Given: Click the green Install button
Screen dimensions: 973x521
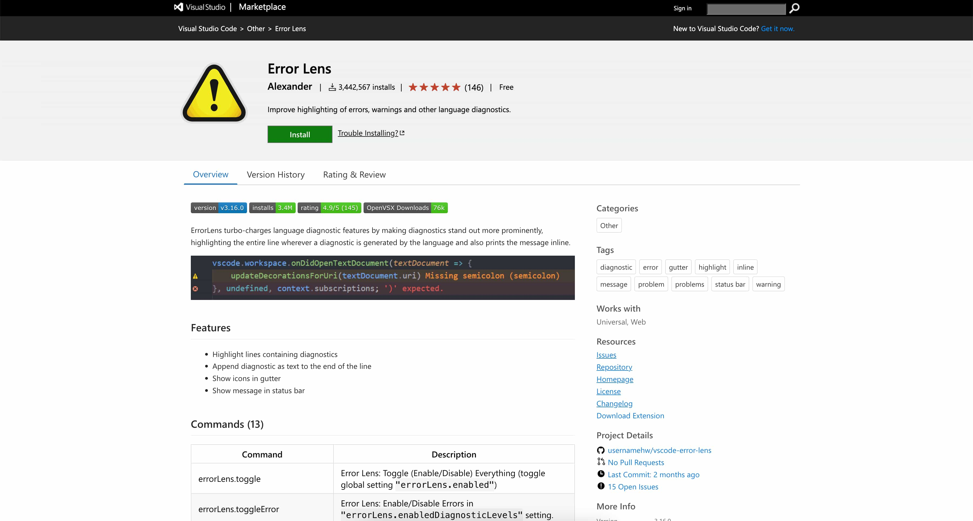Looking at the screenshot, I should point(299,134).
